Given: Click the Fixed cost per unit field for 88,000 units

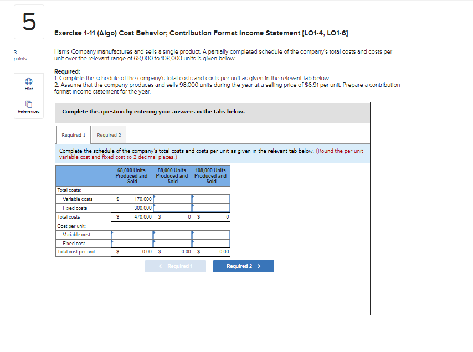Looking at the screenshot, I should point(172,243).
